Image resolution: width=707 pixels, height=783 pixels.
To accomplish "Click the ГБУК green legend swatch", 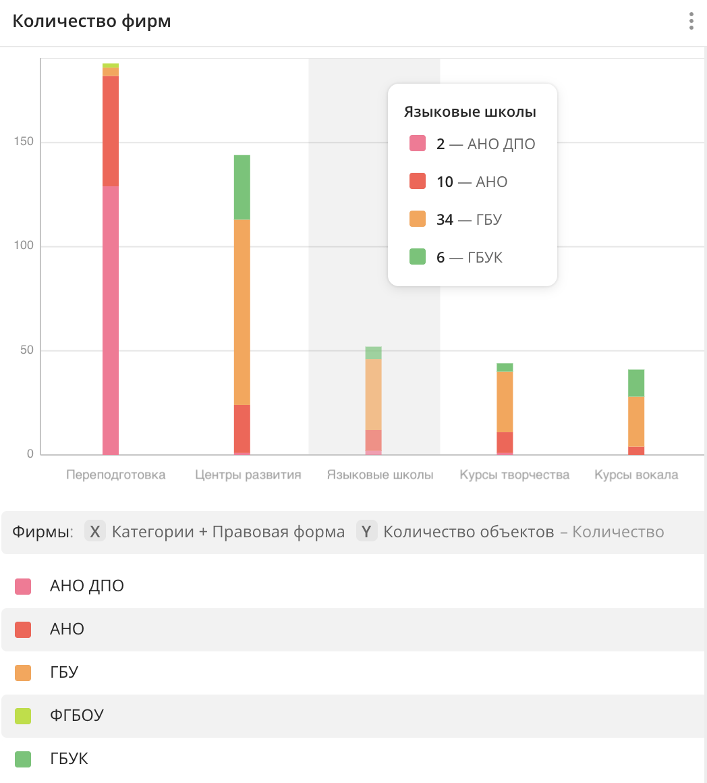I will (23, 759).
